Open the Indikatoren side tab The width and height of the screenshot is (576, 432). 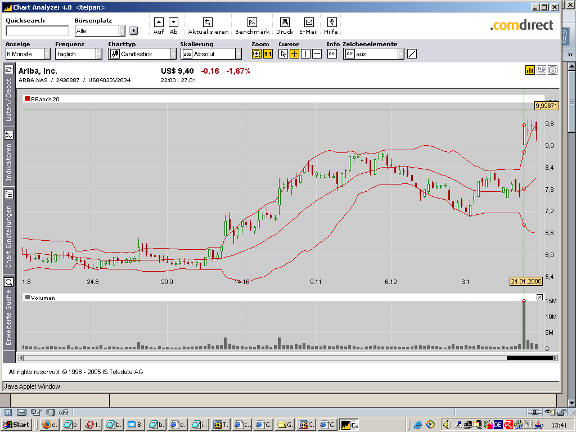click(x=9, y=160)
